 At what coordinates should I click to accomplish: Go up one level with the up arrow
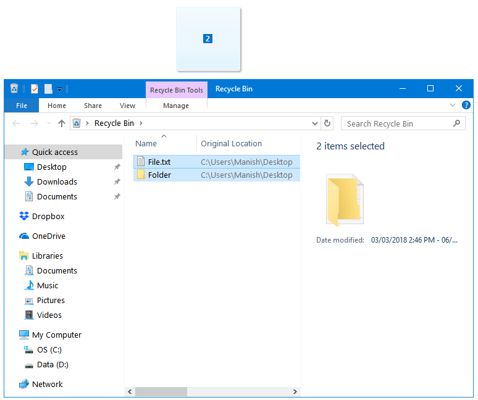[62, 123]
